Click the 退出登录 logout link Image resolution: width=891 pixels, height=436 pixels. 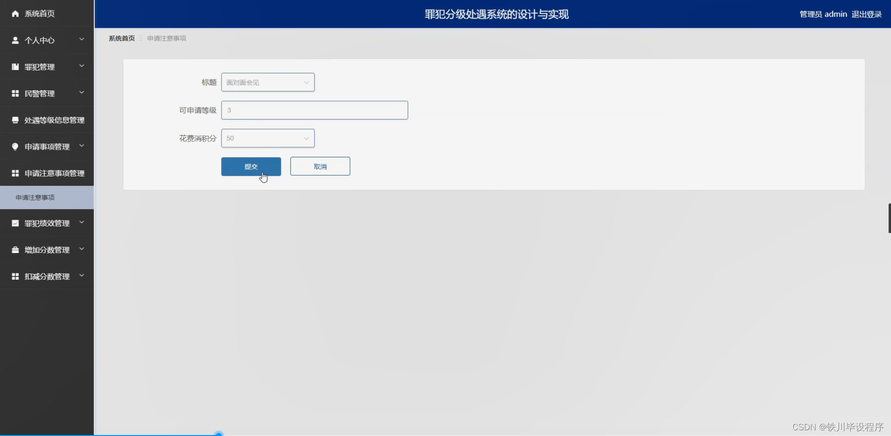[x=867, y=14]
